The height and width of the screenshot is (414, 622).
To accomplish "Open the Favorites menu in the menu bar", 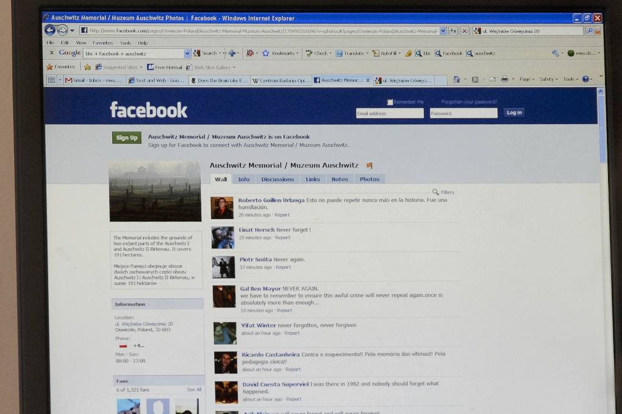I will point(102,43).
